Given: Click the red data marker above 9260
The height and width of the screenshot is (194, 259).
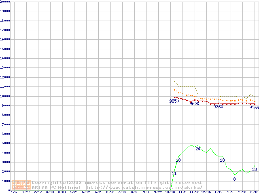Looking at the screenshot, I should [219, 103].
